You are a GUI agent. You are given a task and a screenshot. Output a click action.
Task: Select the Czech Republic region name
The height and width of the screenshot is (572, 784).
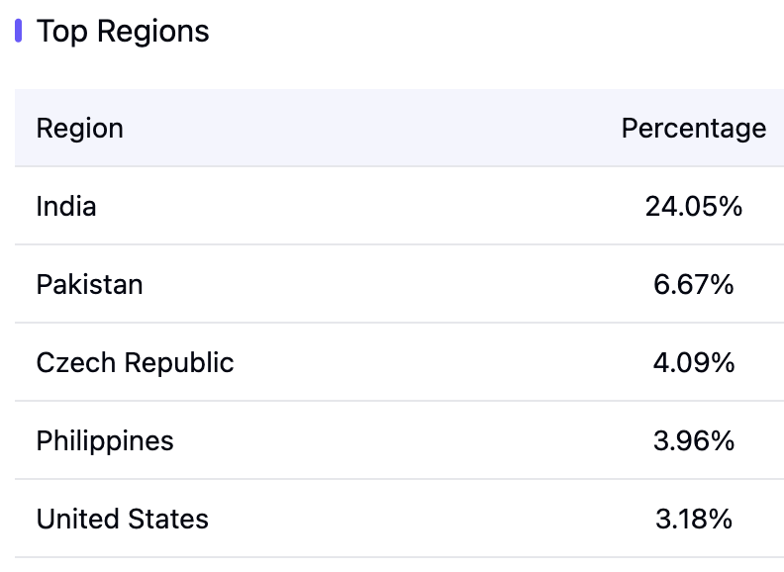(x=135, y=363)
